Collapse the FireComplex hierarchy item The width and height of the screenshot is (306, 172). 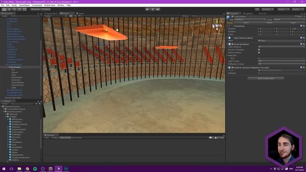[x=8, y=67]
